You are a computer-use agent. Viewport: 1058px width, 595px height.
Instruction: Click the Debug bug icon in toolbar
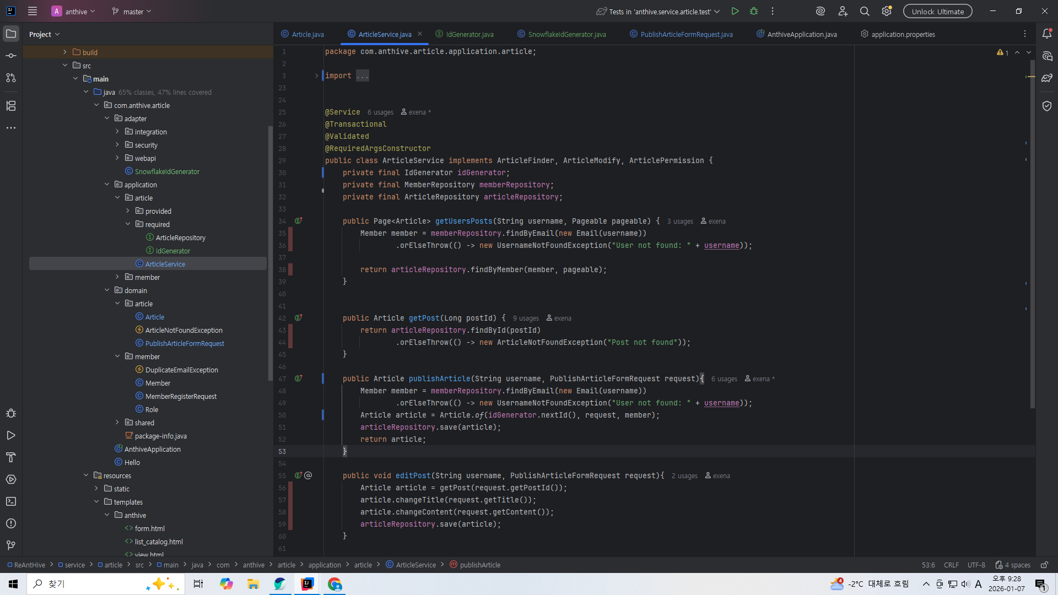[754, 11]
